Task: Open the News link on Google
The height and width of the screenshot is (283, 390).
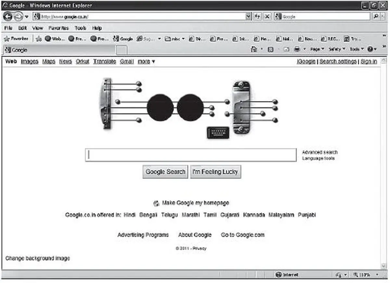Action: pos(65,61)
